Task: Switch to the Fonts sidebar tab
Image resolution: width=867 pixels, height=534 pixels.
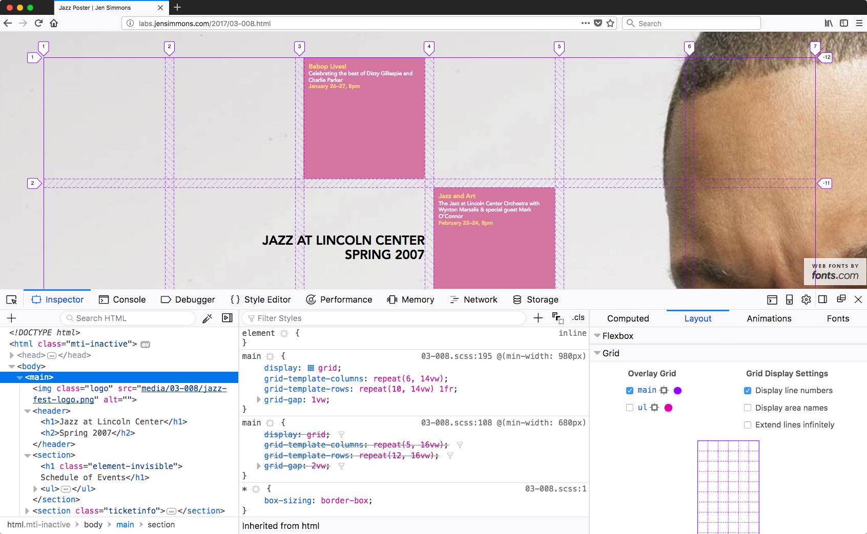Action: coord(838,318)
